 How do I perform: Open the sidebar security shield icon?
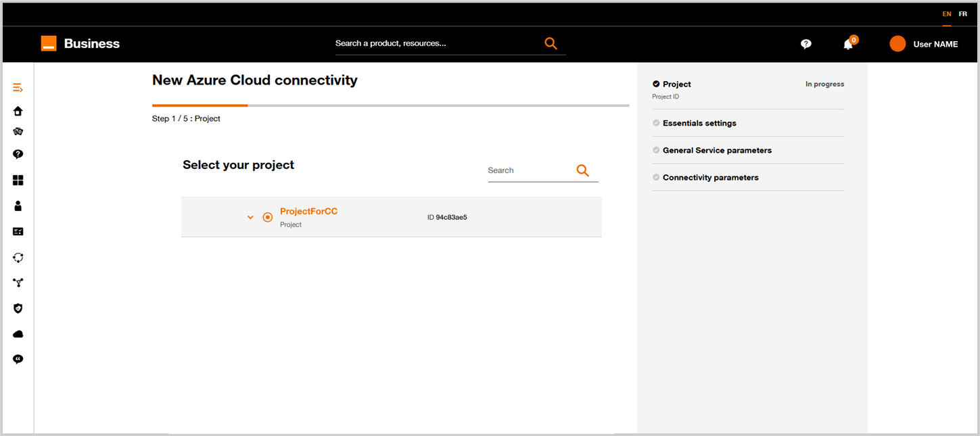click(x=18, y=308)
